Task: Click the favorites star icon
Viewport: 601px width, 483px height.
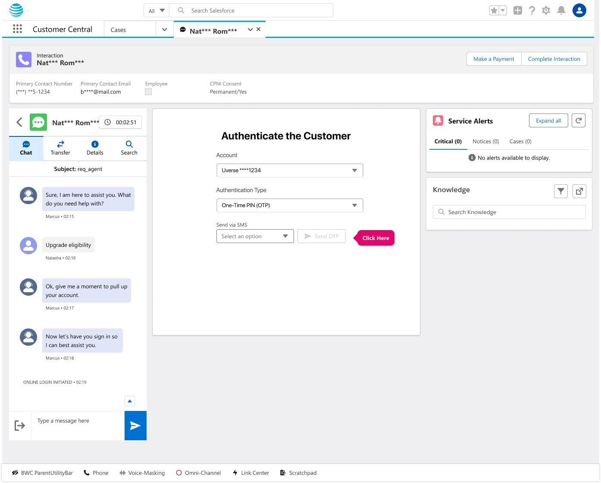Action: point(494,10)
